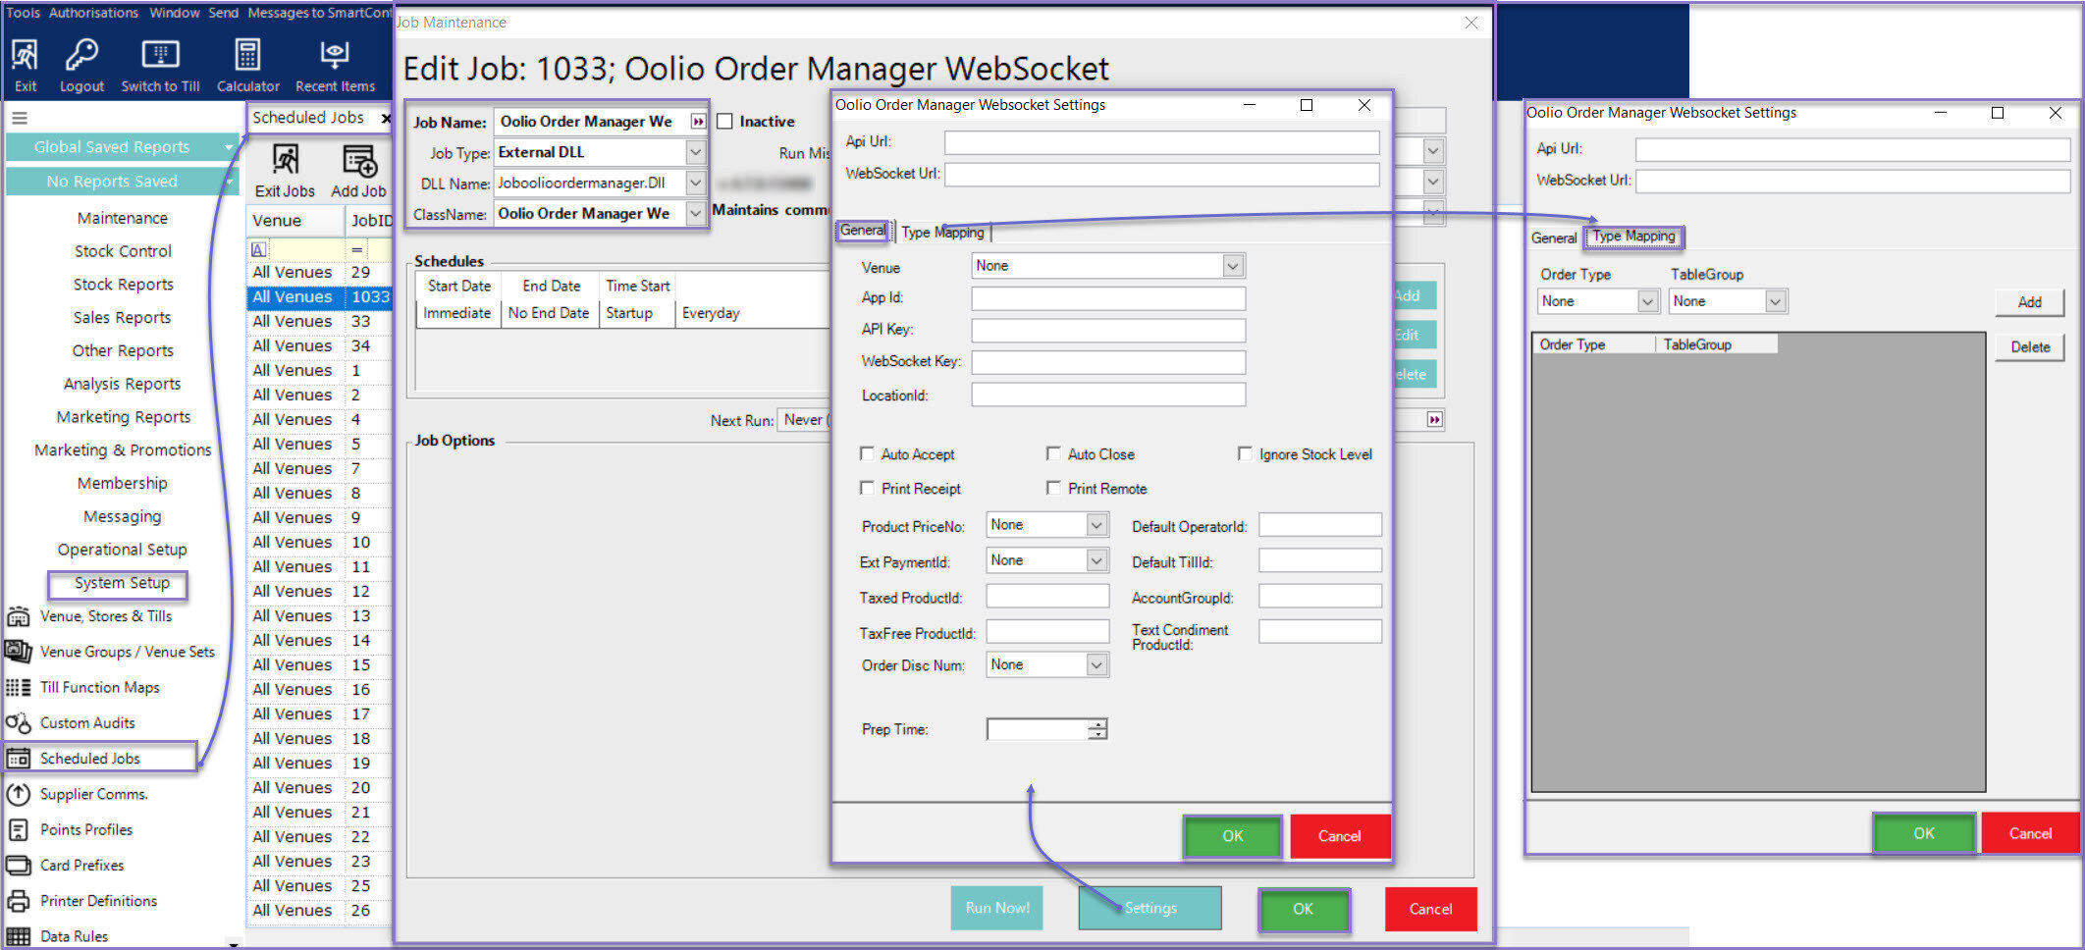Expand the Order Type dropdown
This screenshot has width=2085, height=950.
[1648, 302]
